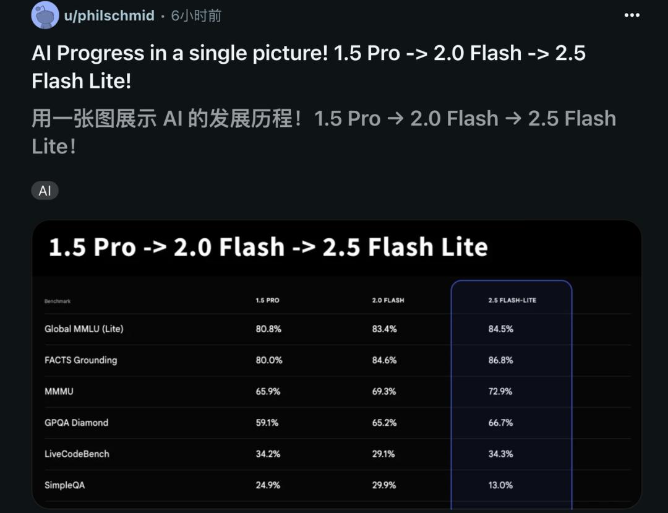Click the GPQA Diamond row label
This screenshot has width=668, height=513.
click(76, 423)
